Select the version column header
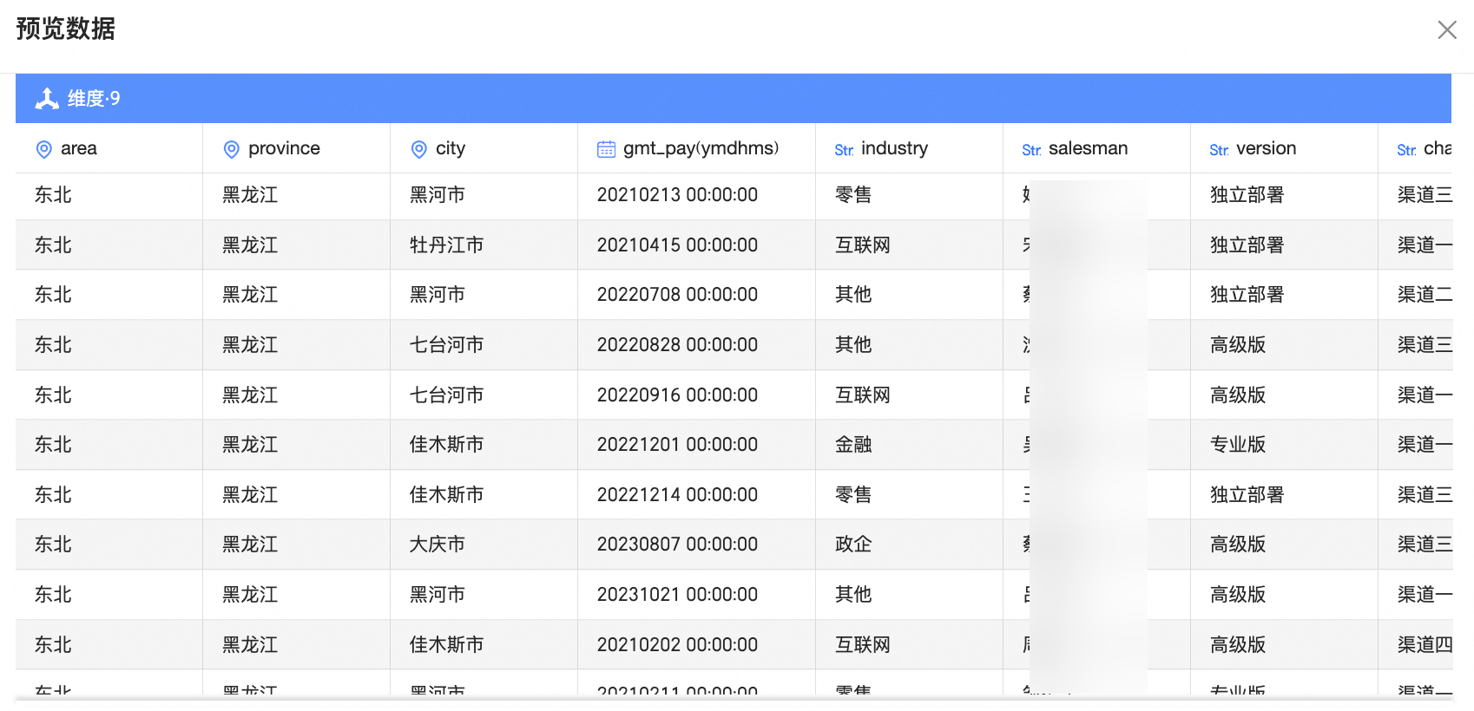 click(x=1285, y=148)
